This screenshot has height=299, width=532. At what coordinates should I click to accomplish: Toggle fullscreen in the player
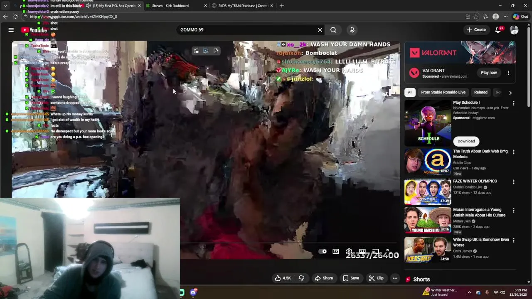[x=389, y=251]
